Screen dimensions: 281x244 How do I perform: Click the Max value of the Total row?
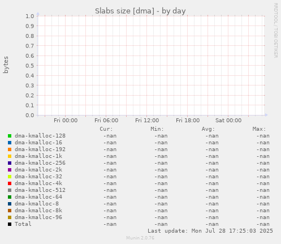[x=263, y=224]
